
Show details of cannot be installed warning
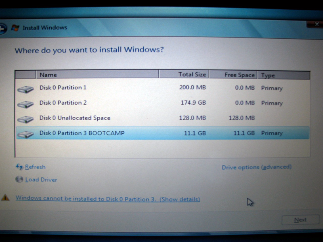coord(108,199)
